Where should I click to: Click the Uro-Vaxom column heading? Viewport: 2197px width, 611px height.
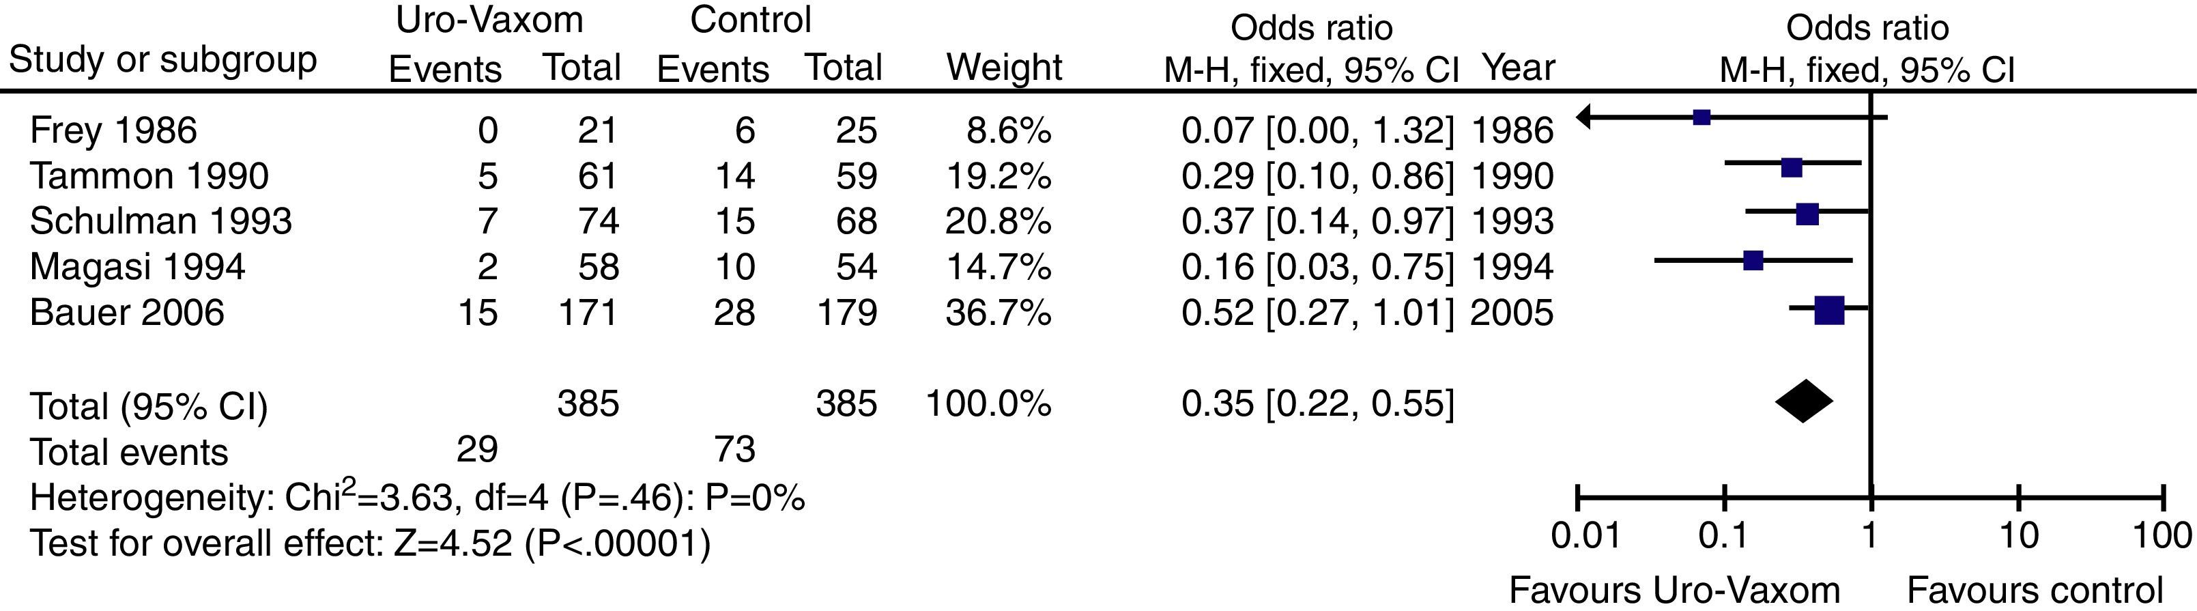(489, 20)
